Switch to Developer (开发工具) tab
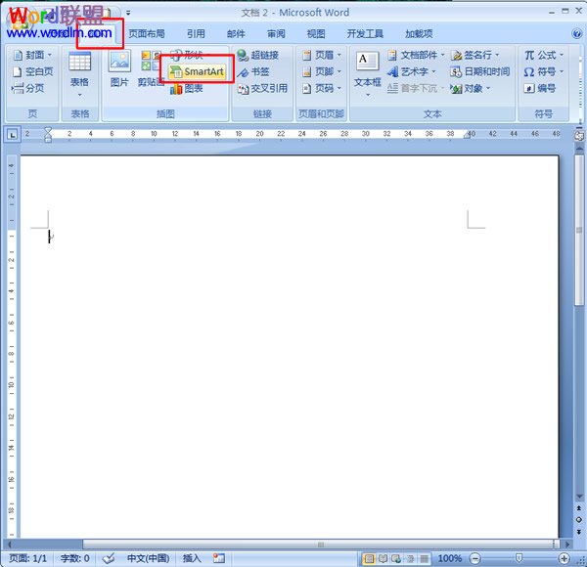The width and height of the screenshot is (587, 567). click(x=365, y=33)
